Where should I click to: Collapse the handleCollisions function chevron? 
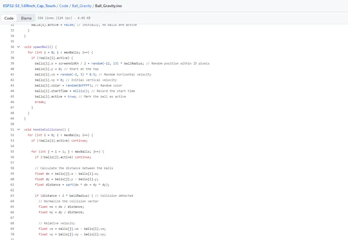[x=18, y=129]
